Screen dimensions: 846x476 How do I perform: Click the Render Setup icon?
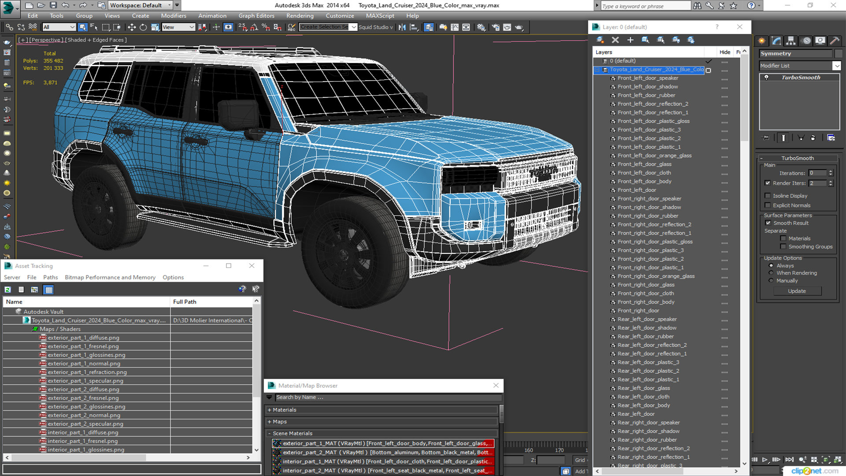click(496, 27)
